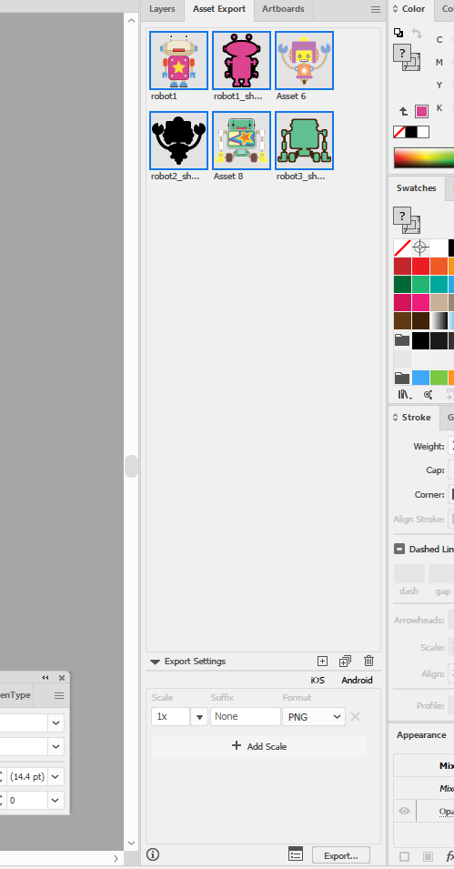Select the Asset 8 thumbnail

pos(242,140)
